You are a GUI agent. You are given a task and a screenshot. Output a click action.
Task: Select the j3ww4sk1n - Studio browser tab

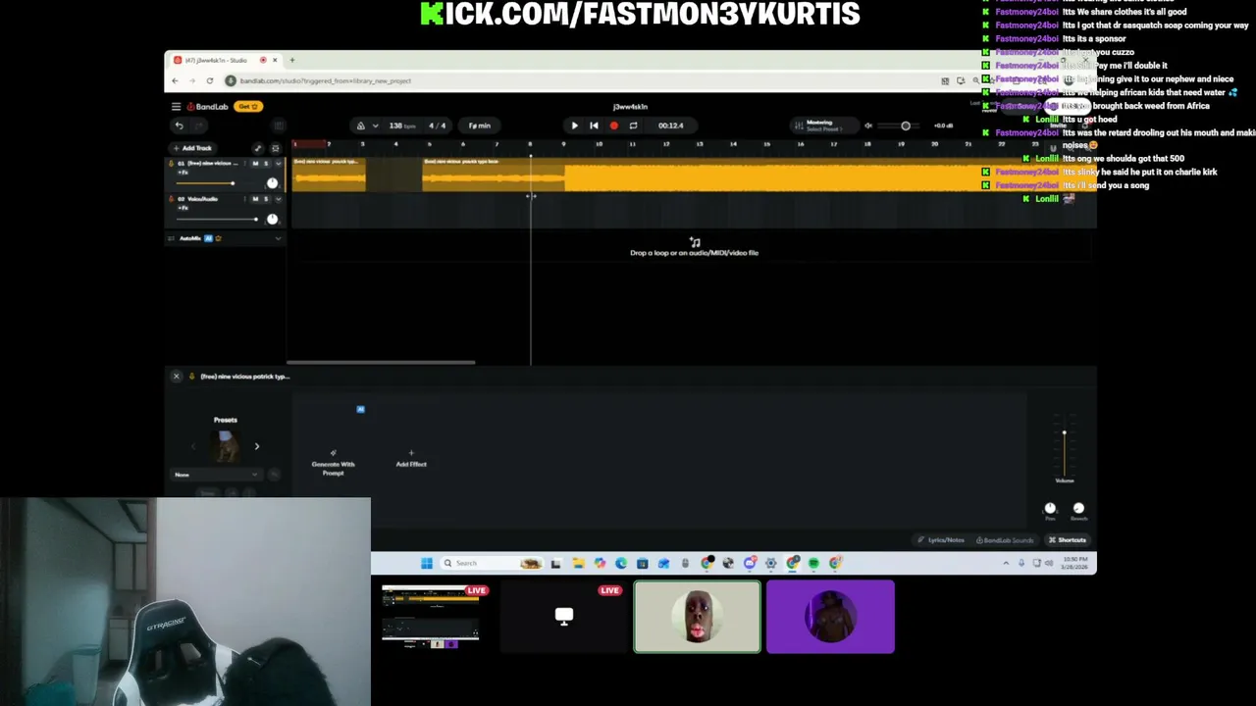pos(224,60)
